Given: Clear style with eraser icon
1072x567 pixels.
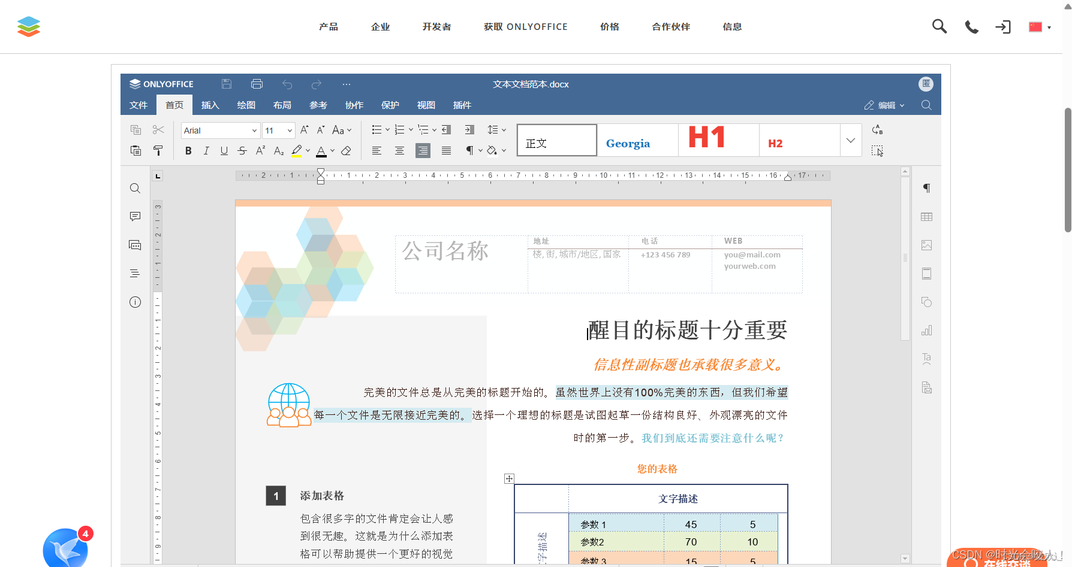Looking at the screenshot, I should click(x=346, y=150).
